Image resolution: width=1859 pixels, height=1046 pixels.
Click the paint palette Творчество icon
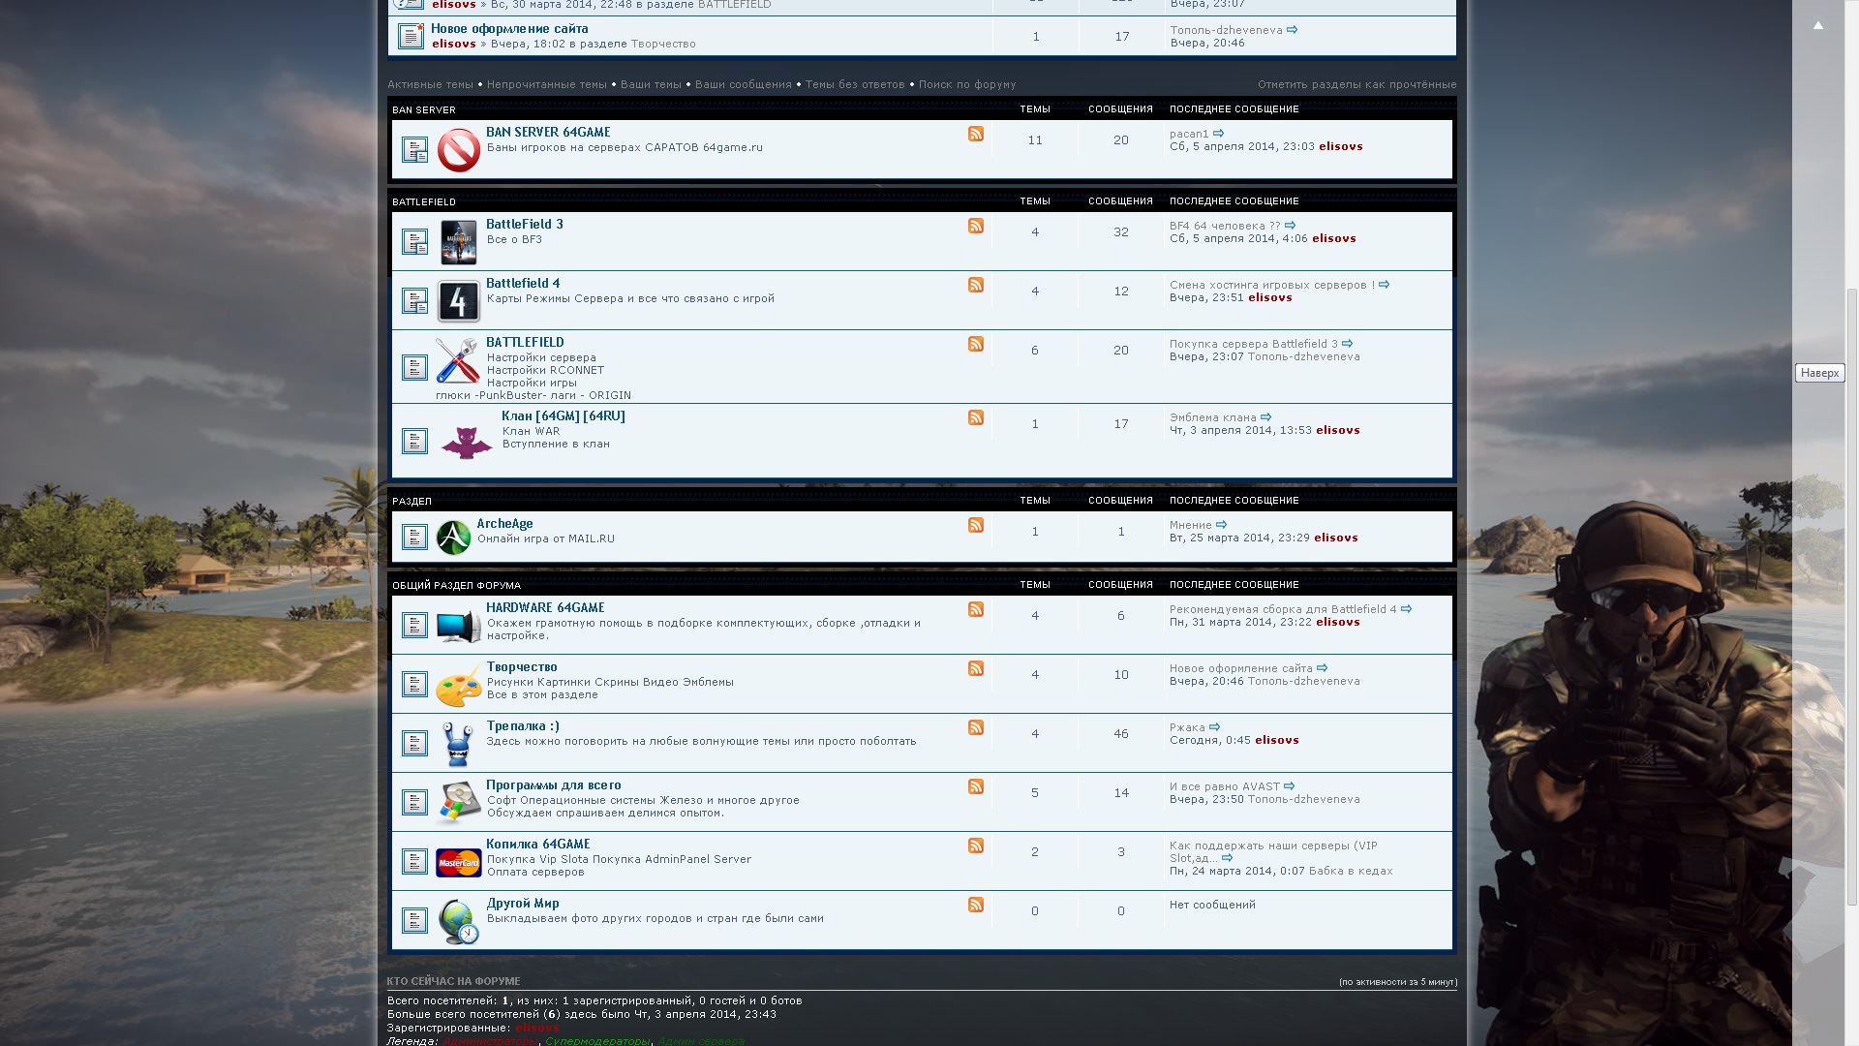click(x=458, y=685)
